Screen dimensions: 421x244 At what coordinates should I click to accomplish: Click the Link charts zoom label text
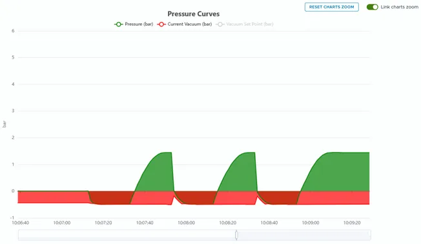[x=399, y=7]
